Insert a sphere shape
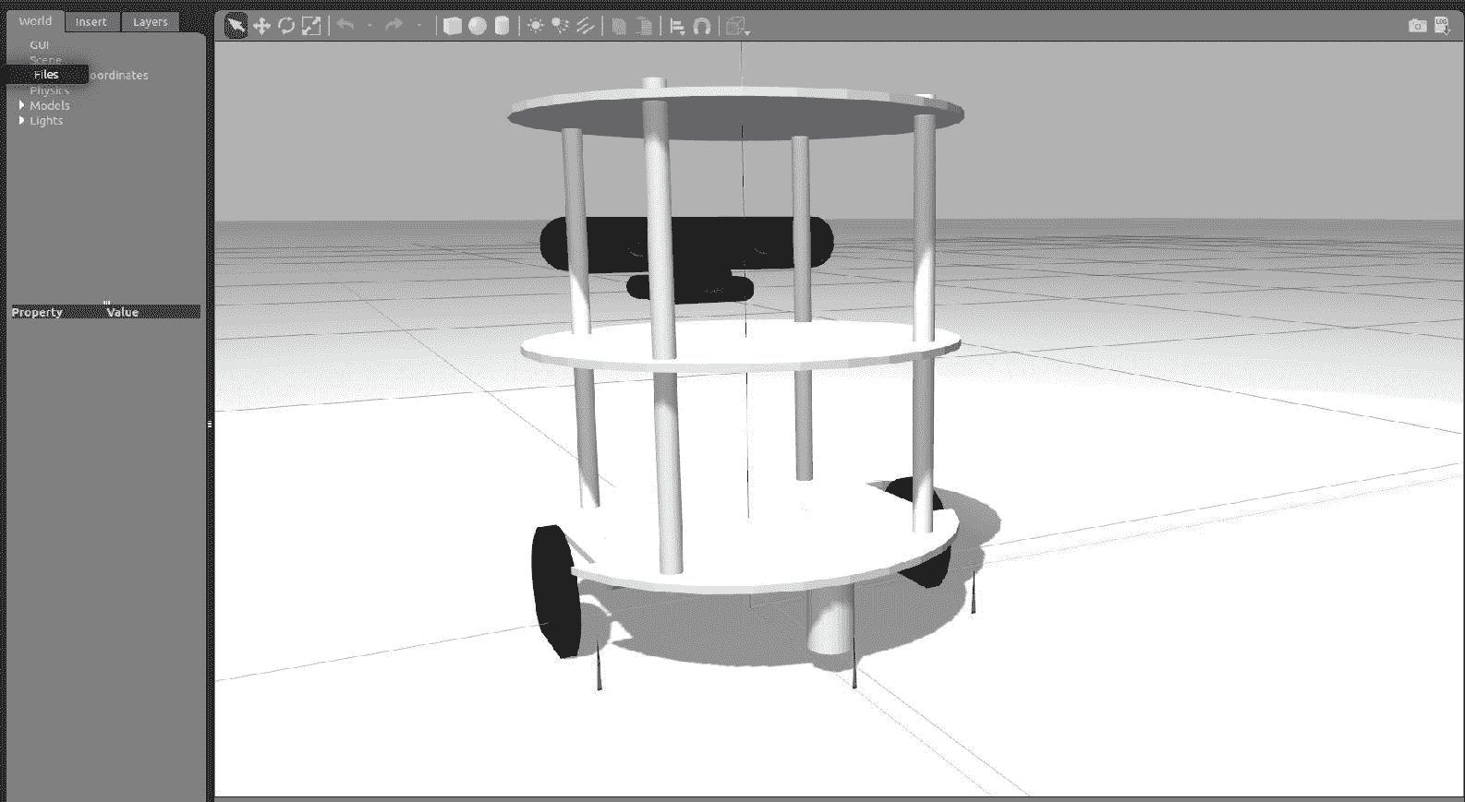Image resolution: width=1465 pixels, height=802 pixels. click(477, 26)
